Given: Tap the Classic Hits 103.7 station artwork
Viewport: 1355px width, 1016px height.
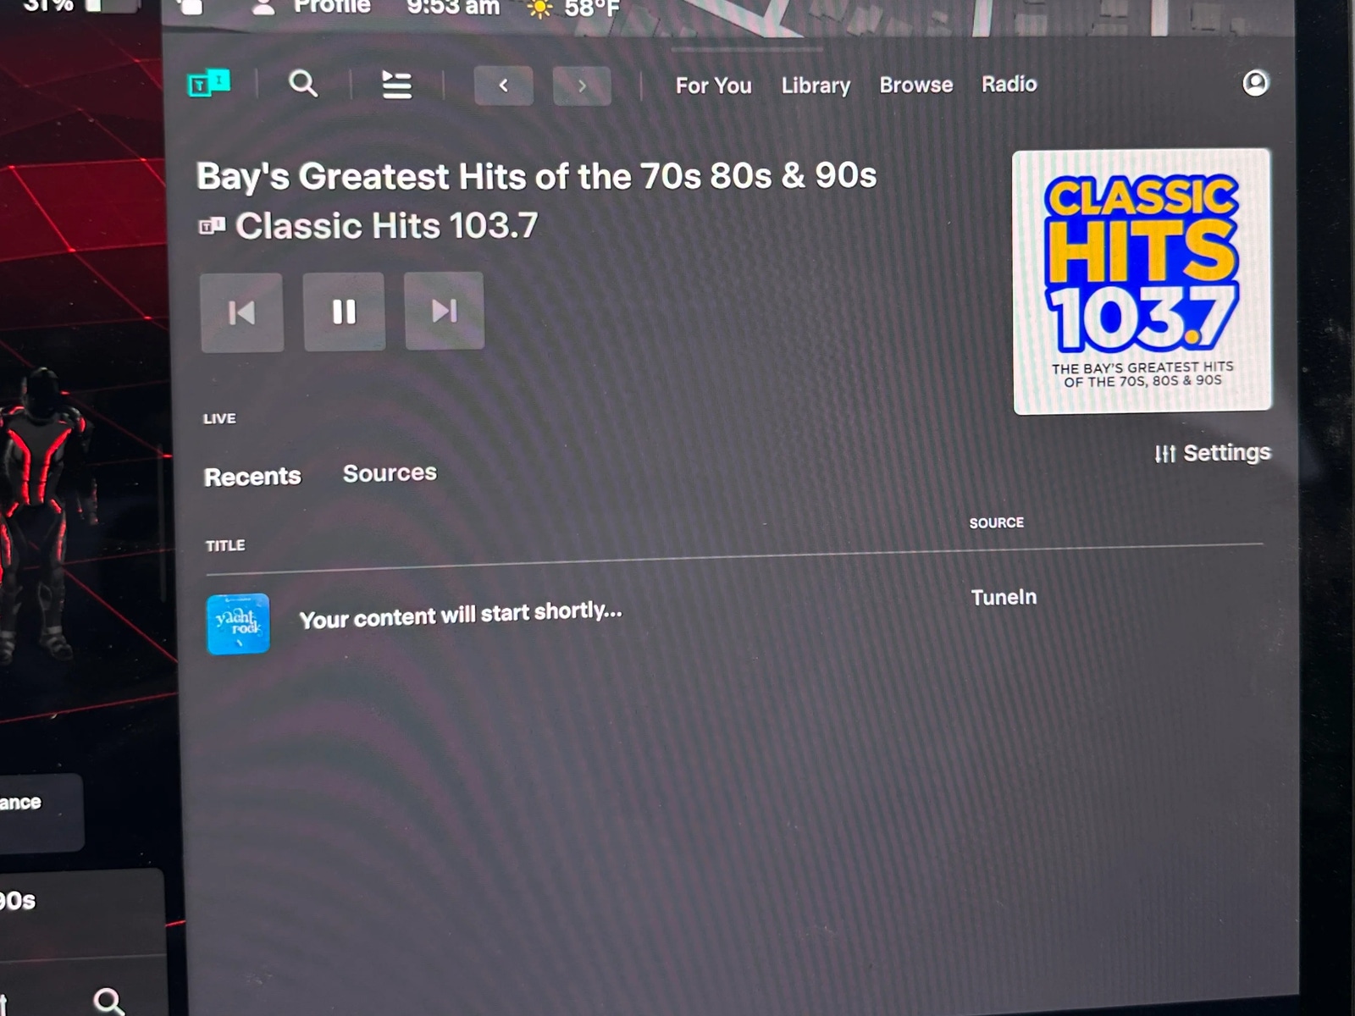Looking at the screenshot, I should click(1142, 281).
